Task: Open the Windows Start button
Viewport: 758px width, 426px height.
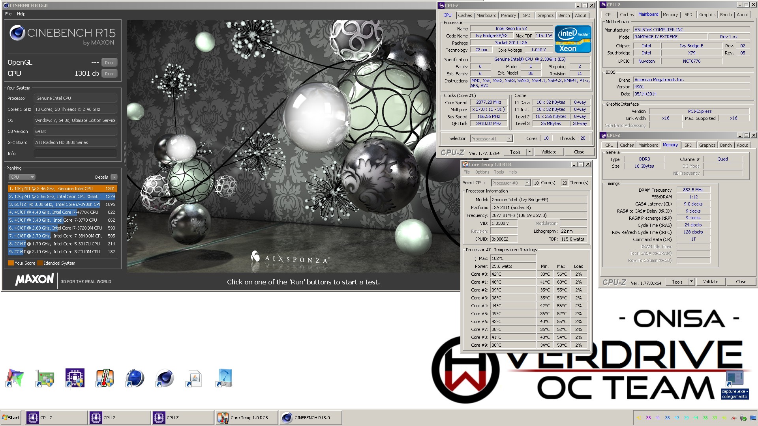Action: point(11,418)
